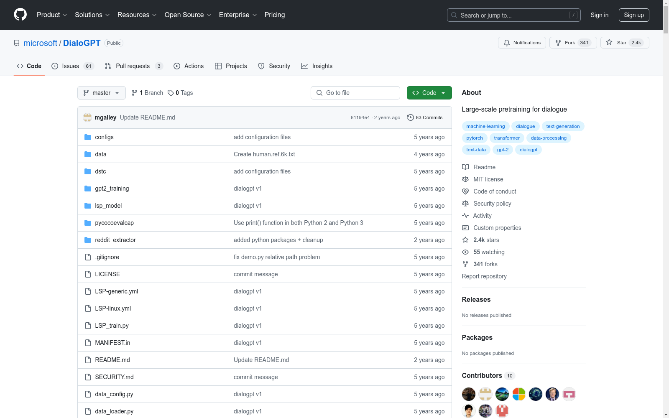Click the star icon in Star button

coord(609,43)
